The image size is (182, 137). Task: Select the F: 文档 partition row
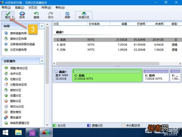[118, 50]
